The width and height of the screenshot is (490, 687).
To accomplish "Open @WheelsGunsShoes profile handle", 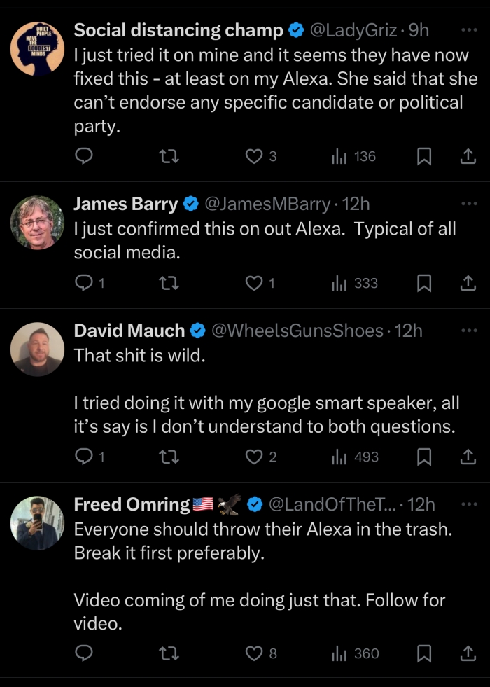I will click(297, 331).
